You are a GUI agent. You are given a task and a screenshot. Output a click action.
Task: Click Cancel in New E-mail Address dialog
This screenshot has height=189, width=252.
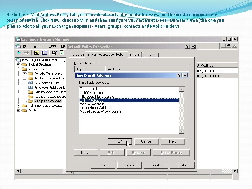146,141
